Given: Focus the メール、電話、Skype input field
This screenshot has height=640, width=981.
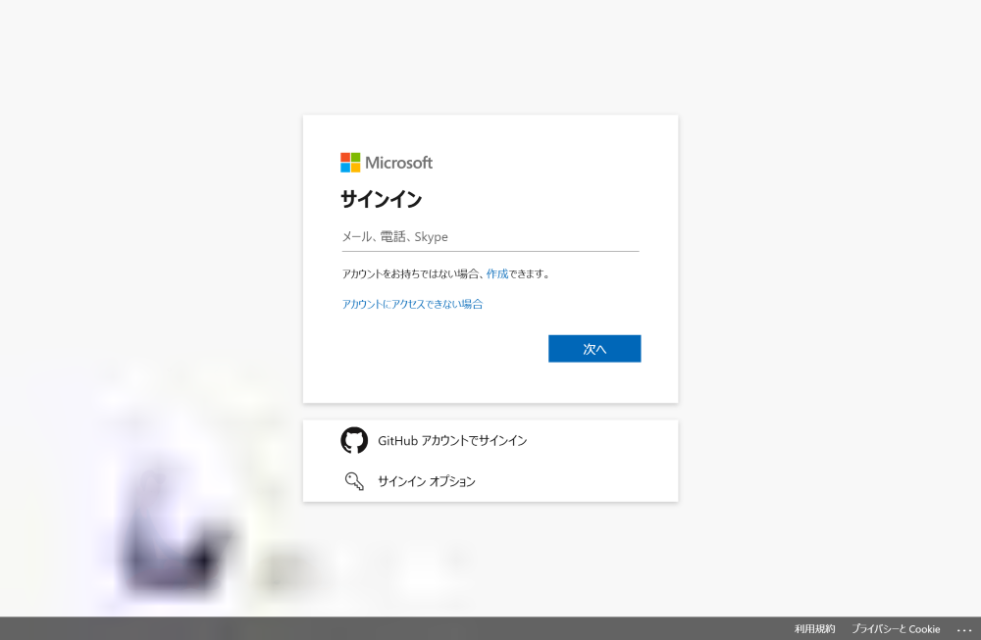Looking at the screenshot, I should pos(490,237).
